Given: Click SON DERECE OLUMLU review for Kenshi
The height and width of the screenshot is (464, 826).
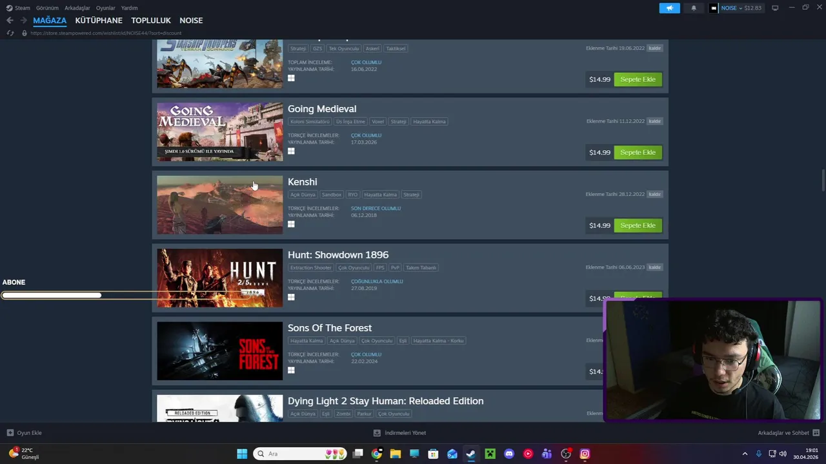Looking at the screenshot, I should (376, 208).
